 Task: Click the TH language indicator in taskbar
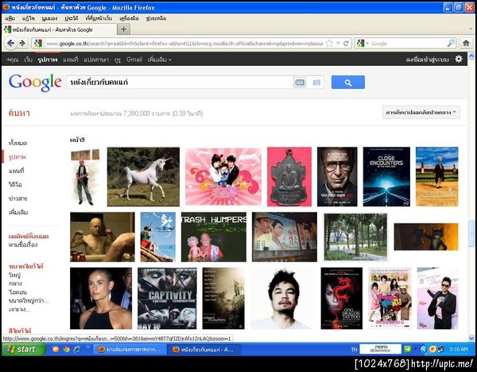point(354,350)
